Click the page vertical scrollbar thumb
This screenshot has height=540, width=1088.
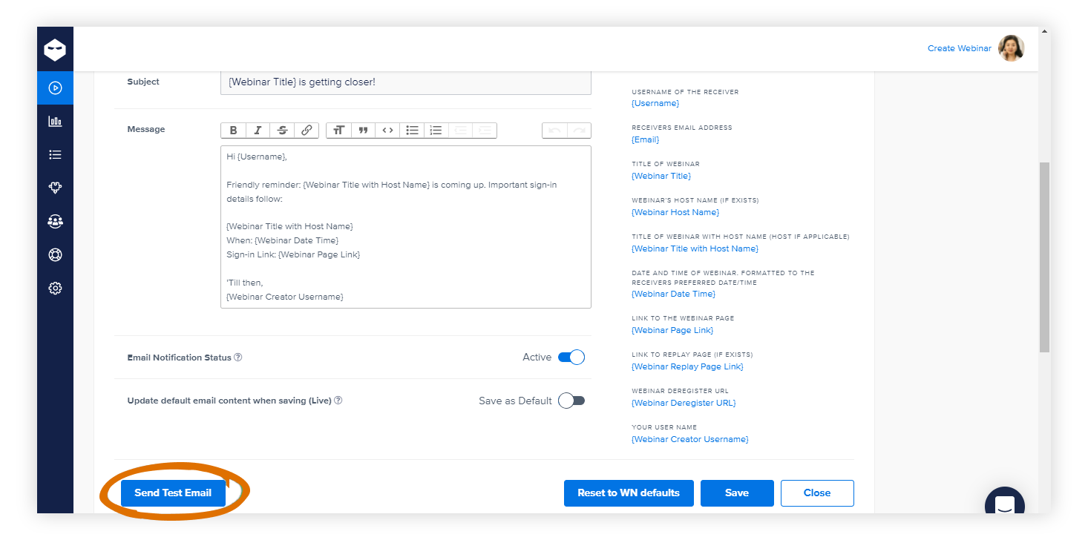(1044, 257)
